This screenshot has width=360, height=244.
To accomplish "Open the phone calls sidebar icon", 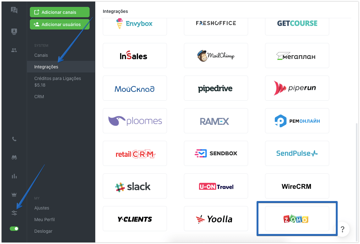I will (x=14, y=139).
